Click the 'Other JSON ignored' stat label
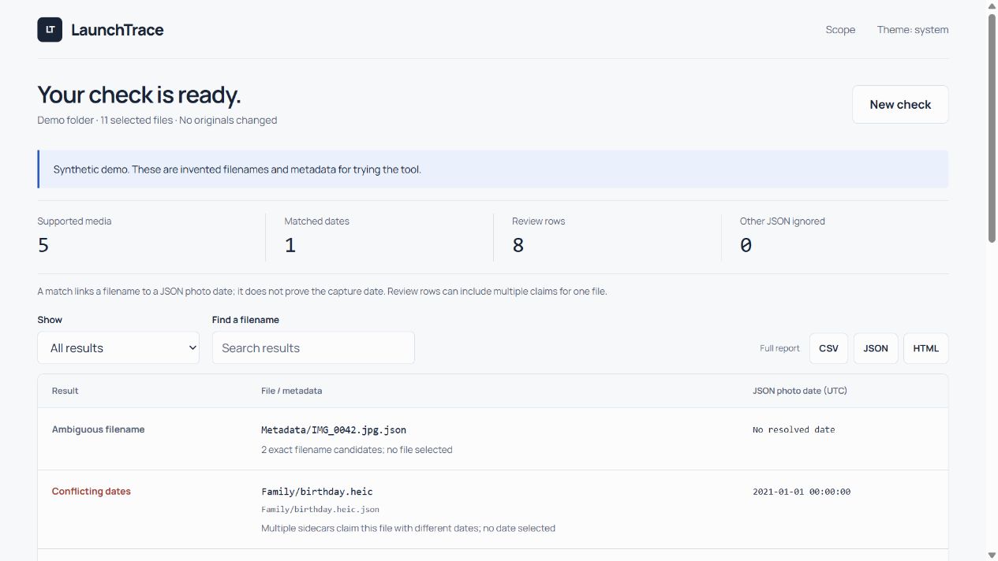This screenshot has height=561, width=998. click(x=783, y=221)
